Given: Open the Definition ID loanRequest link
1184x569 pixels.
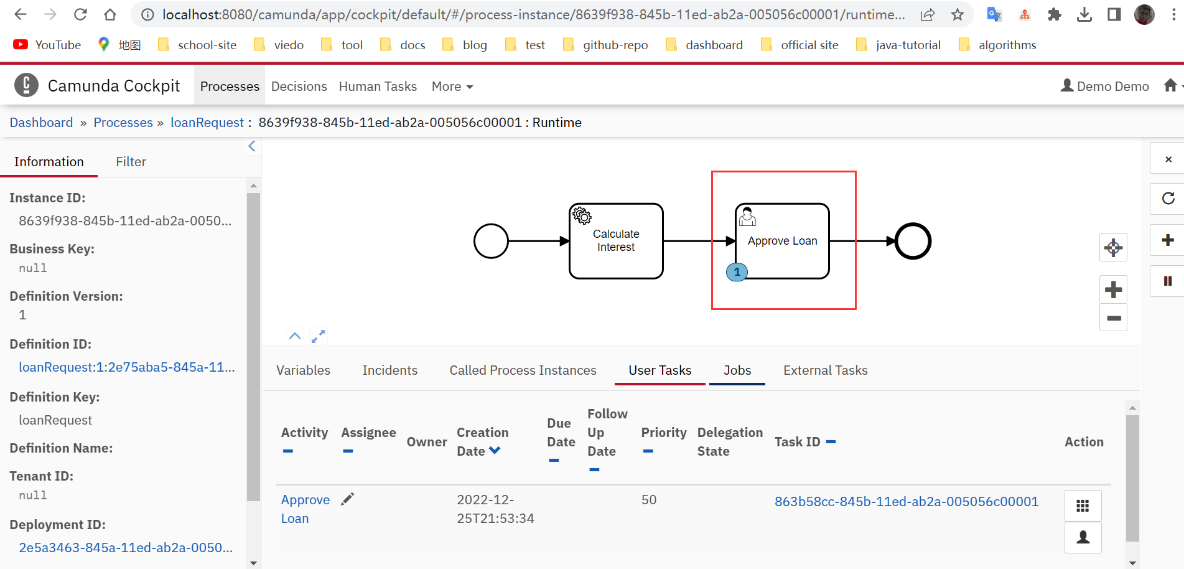Looking at the screenshot, I should (x=127, y=367).
